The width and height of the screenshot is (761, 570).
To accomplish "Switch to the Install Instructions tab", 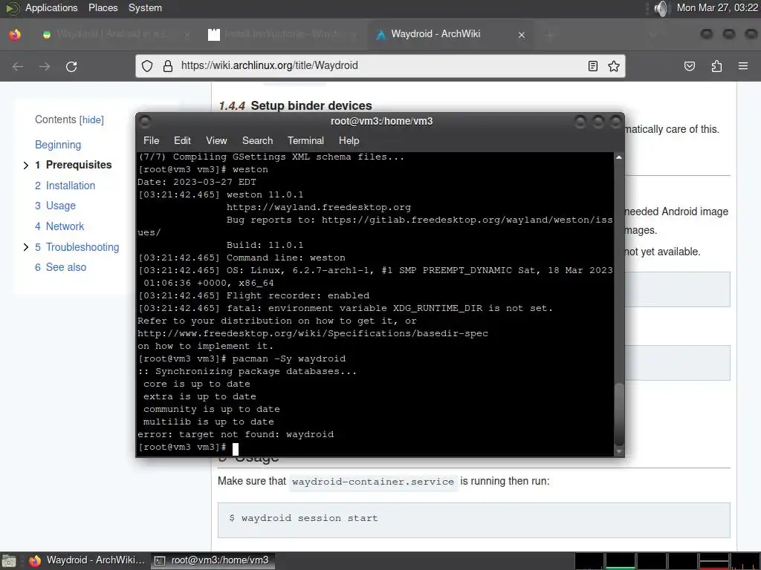I will coord(282,34).
